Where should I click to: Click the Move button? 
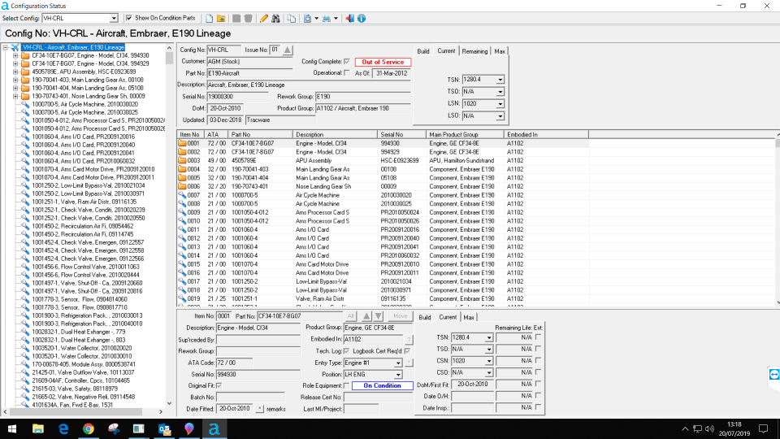(400, 316)
